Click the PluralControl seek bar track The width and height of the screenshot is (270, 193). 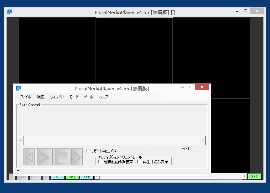point(112,140)
